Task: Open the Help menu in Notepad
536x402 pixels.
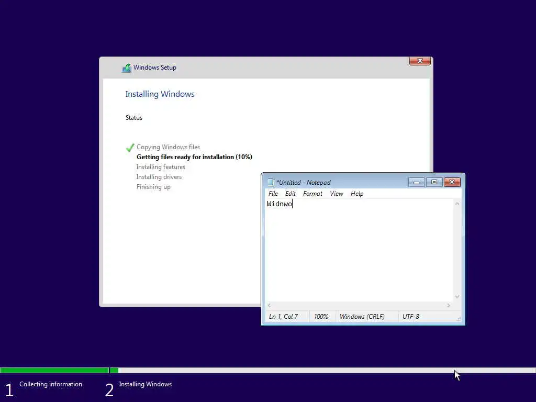Action: (x=357, y=194)
